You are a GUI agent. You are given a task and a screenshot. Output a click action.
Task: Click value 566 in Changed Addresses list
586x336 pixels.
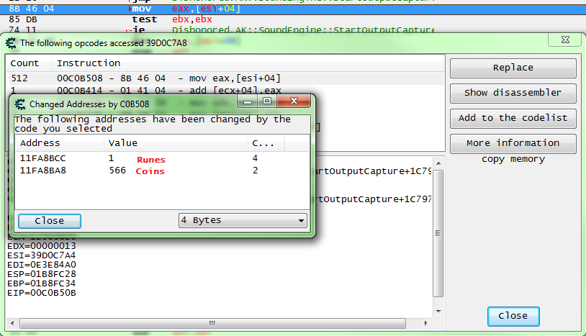click(x=117, y=171)
